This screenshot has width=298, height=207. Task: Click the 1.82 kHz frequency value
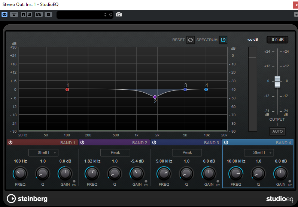(92, 161)
